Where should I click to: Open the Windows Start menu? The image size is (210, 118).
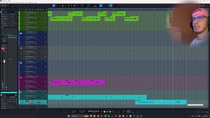pos(69,116)
